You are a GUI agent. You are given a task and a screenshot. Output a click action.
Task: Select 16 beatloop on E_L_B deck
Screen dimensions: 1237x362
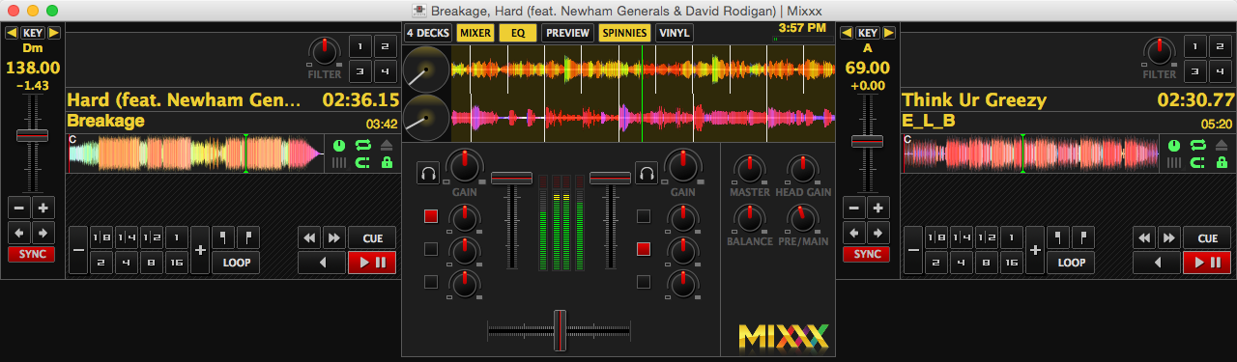(x=1011, y=262)
